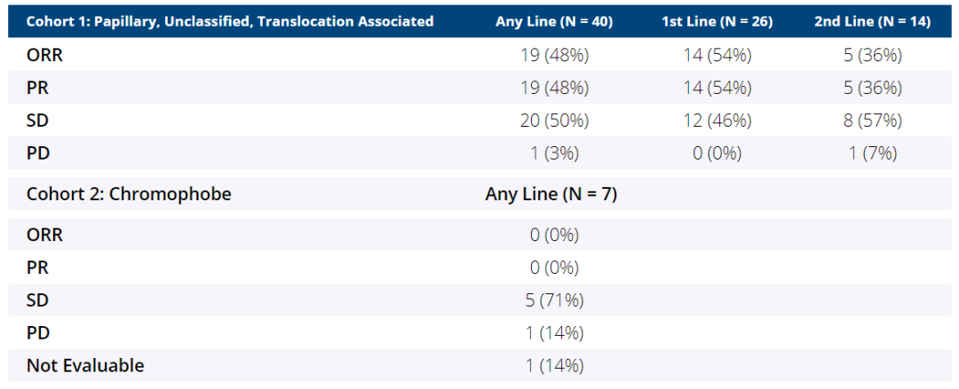This screenshot has width=959, height=389.
Task: Click the Cohort 1 header cell
Action: [230, 21]
